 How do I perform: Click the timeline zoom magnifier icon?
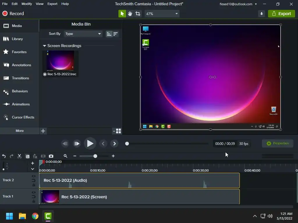pyautogui.click(x=65, y=156)
